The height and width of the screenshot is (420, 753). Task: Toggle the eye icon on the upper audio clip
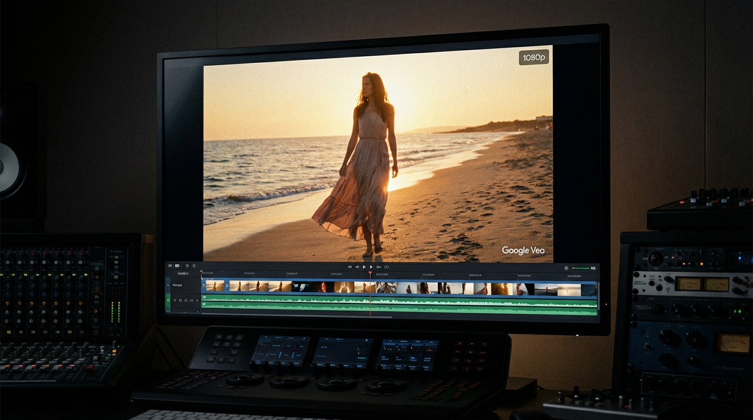[204, 297]
